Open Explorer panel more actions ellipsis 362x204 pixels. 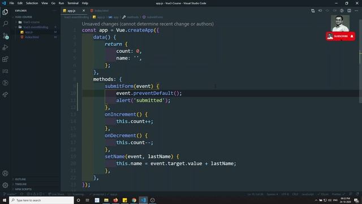54,11
